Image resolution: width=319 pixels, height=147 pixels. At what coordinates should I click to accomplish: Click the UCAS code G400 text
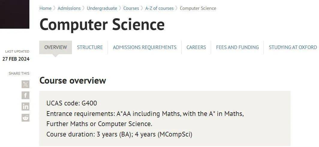pos(72,103)
